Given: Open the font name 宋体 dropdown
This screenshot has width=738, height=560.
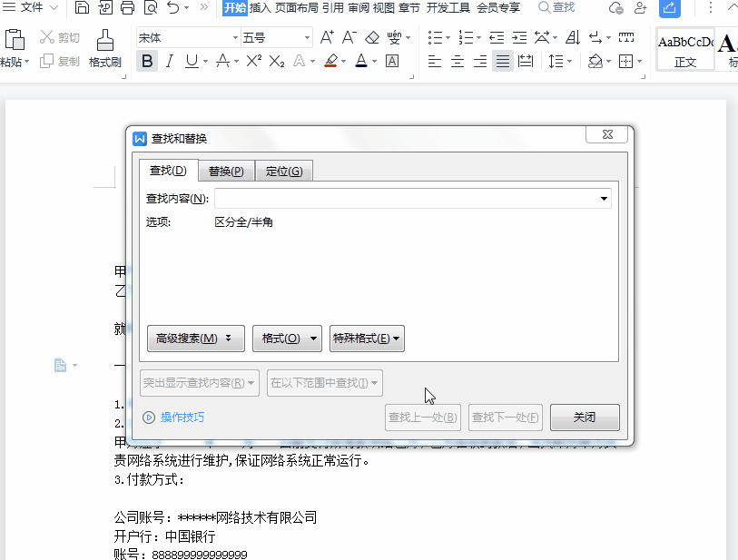Looking at the screenshot, I should click(x=235, y=37).
